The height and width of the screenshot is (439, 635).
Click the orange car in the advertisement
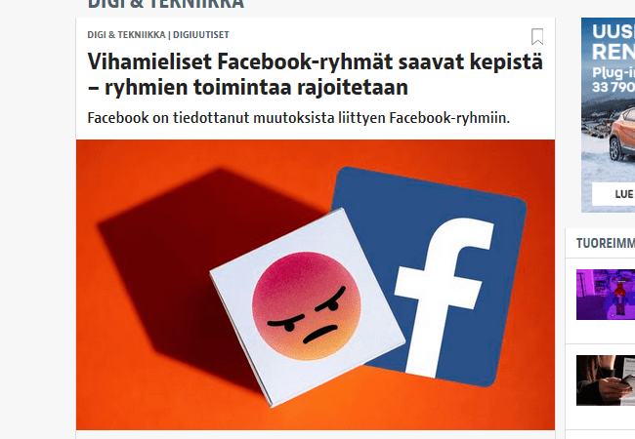(621, 133)
